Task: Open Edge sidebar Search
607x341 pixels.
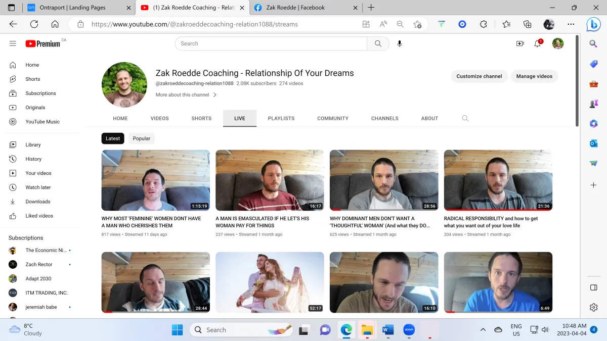Action: (x=594, y=44)
